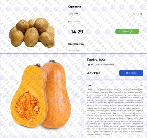Open the potatoes product image
Viewport: 147px width, 138px height.
coord(32,33)
